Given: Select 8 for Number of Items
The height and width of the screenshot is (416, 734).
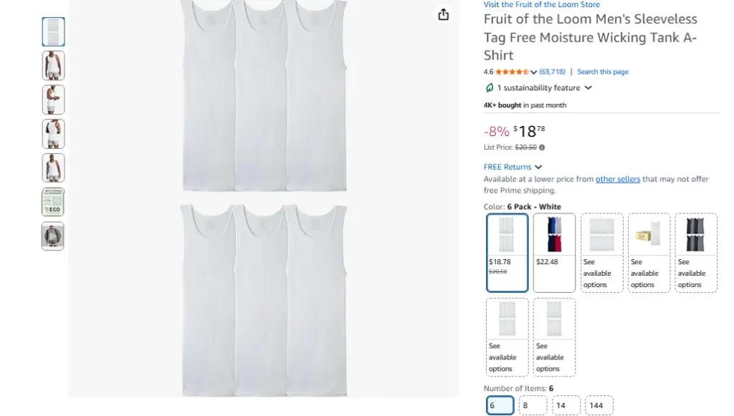Looking at the screenshot, I should 532,405.
